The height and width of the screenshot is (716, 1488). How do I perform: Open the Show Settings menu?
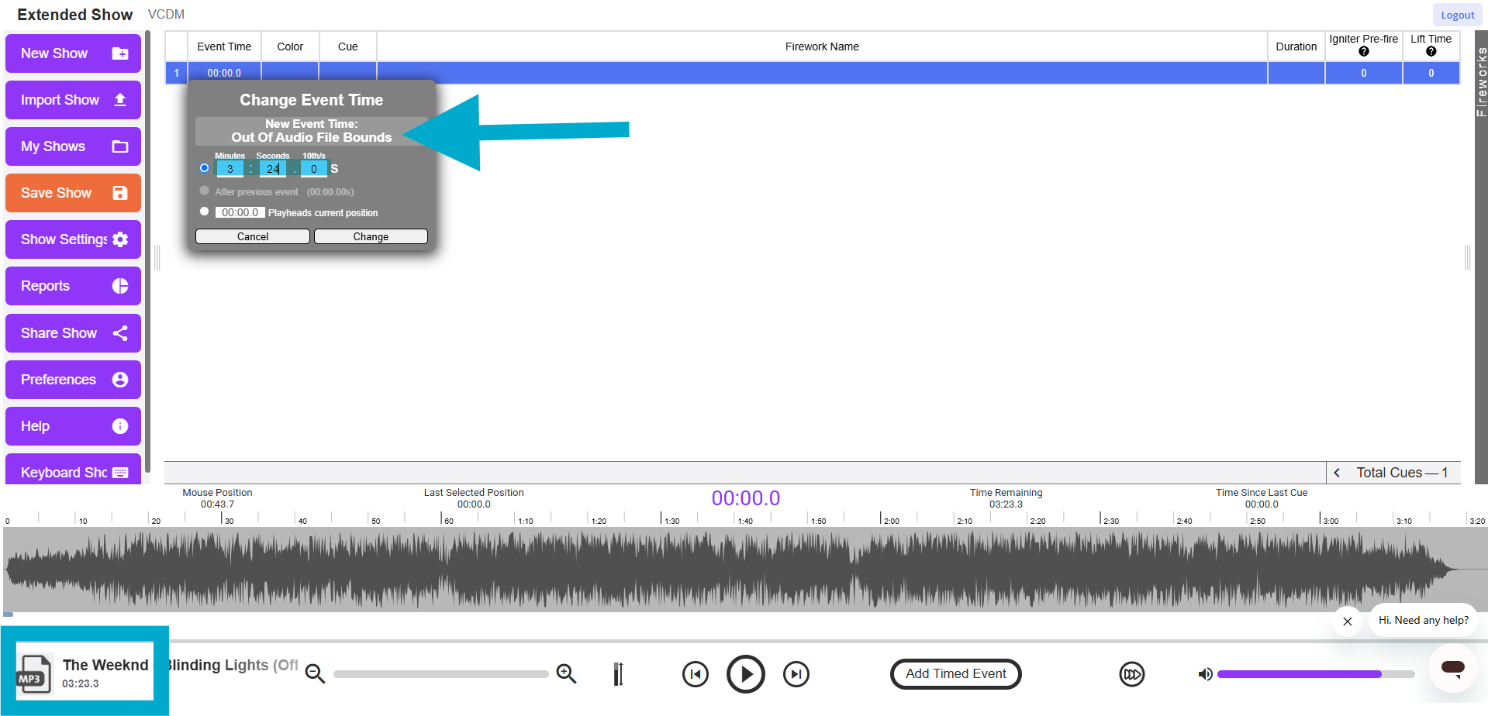(x=74, y=239)
